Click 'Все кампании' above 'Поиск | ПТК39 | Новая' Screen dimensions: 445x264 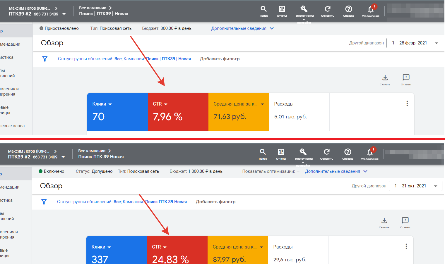pyautogui.click(x=93, y=8)
